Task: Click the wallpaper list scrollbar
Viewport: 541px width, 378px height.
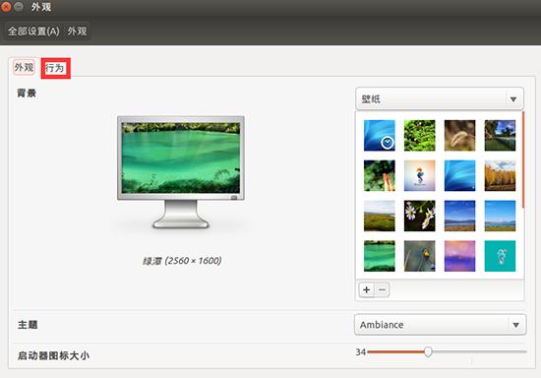Action: 523,159
